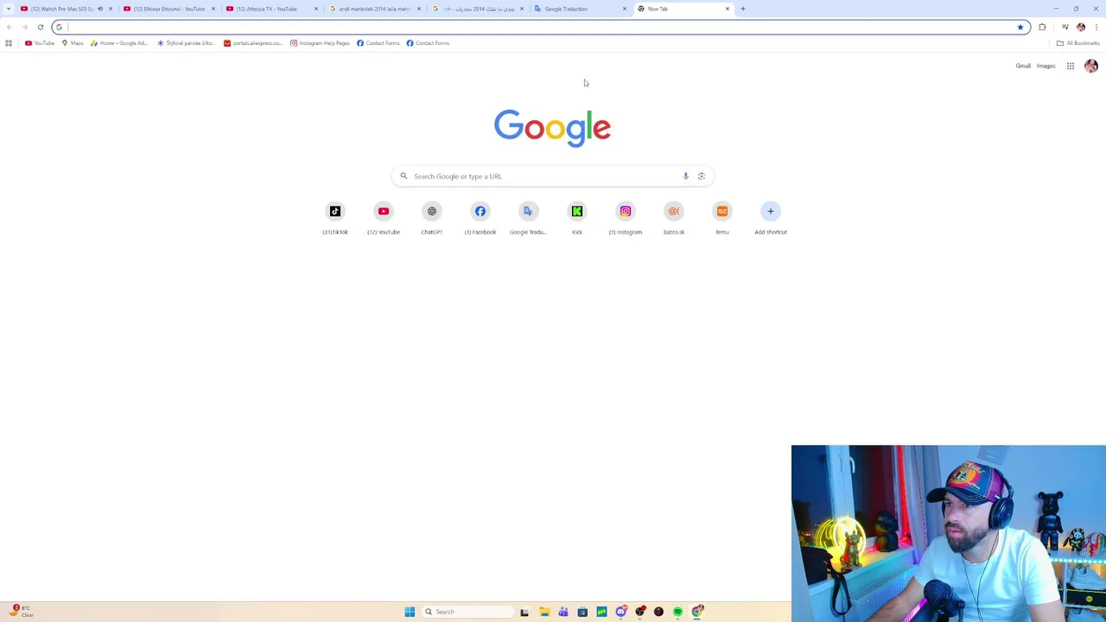
Task: Open the bookmarks bar apps grid icon
Action: (9, 43)
